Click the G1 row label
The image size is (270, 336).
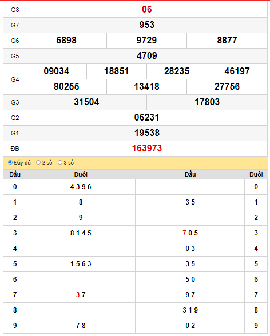click(15, 133)
